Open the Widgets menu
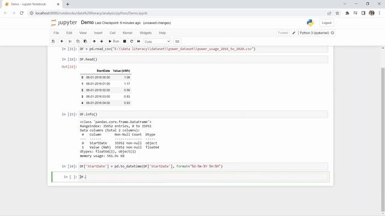This screenshot has width=385, height=216. 146,33
